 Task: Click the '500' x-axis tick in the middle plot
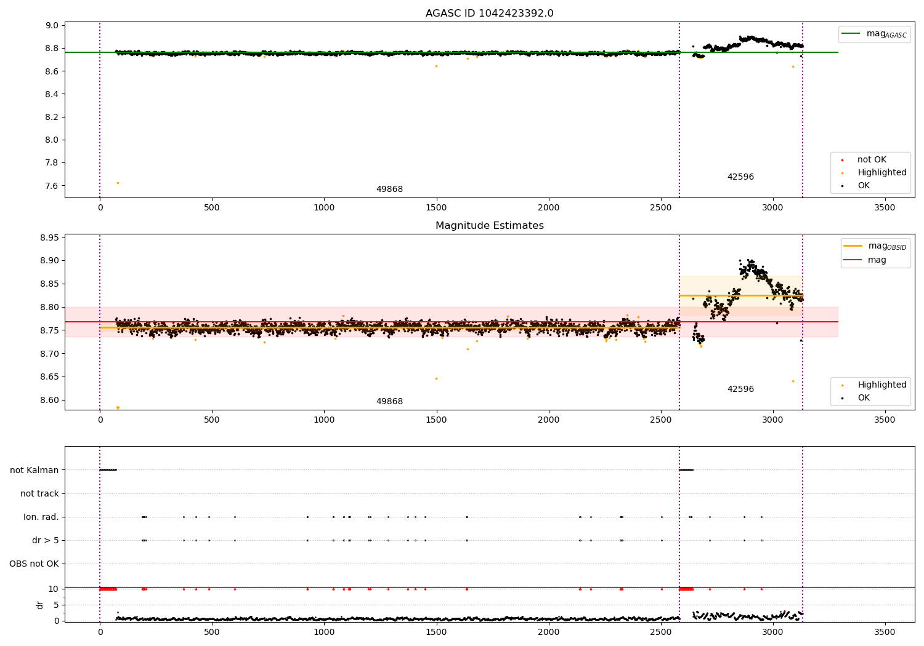click(x=212, y=420)
